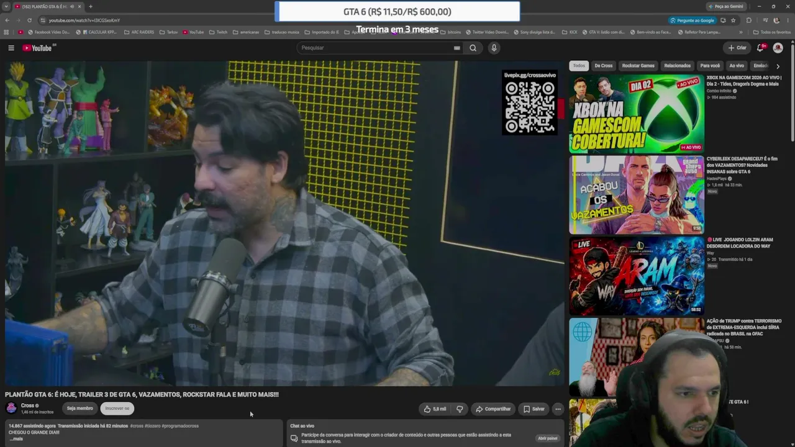Select the Todos filter chip
This screenshot has width=795, height=447.
(579, 66)
